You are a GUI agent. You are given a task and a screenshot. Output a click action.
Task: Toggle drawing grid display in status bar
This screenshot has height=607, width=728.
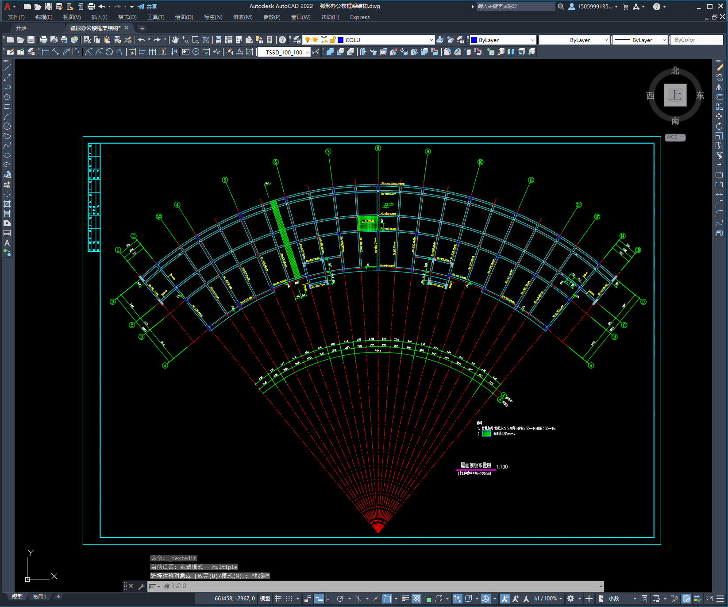coord(278,599)
